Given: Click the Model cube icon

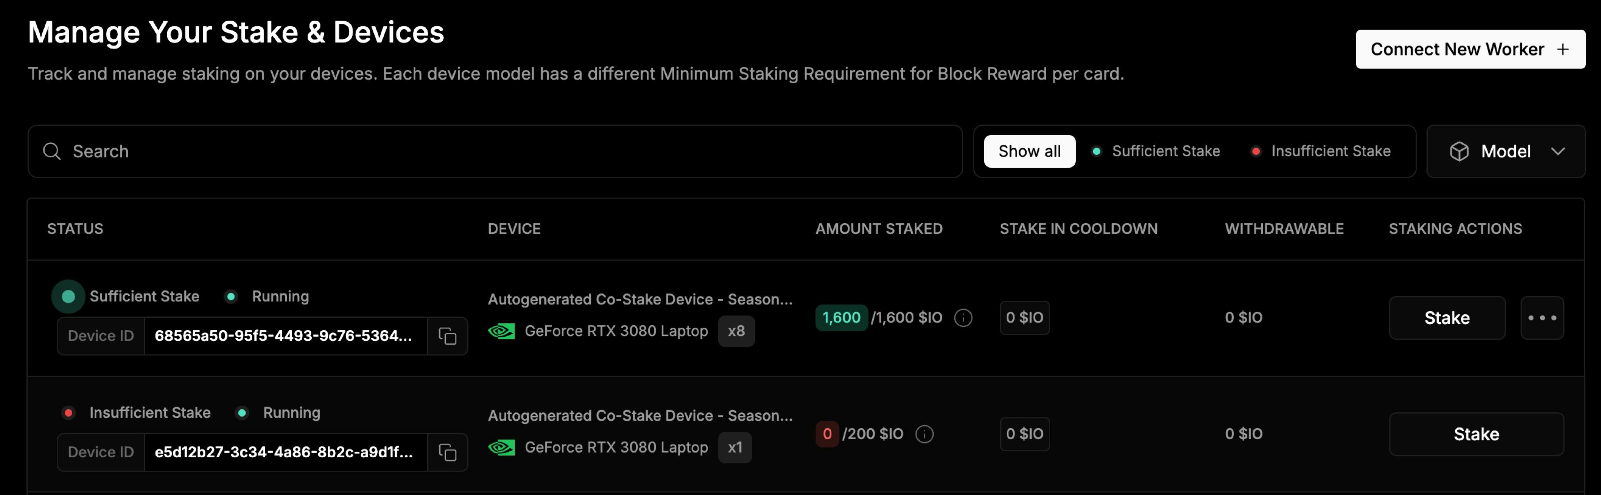Looking at the screenshot, I should point(1459,151).
